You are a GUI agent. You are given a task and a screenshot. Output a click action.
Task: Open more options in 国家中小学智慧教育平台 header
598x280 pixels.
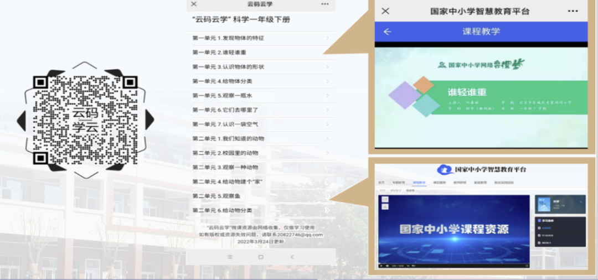573,11
